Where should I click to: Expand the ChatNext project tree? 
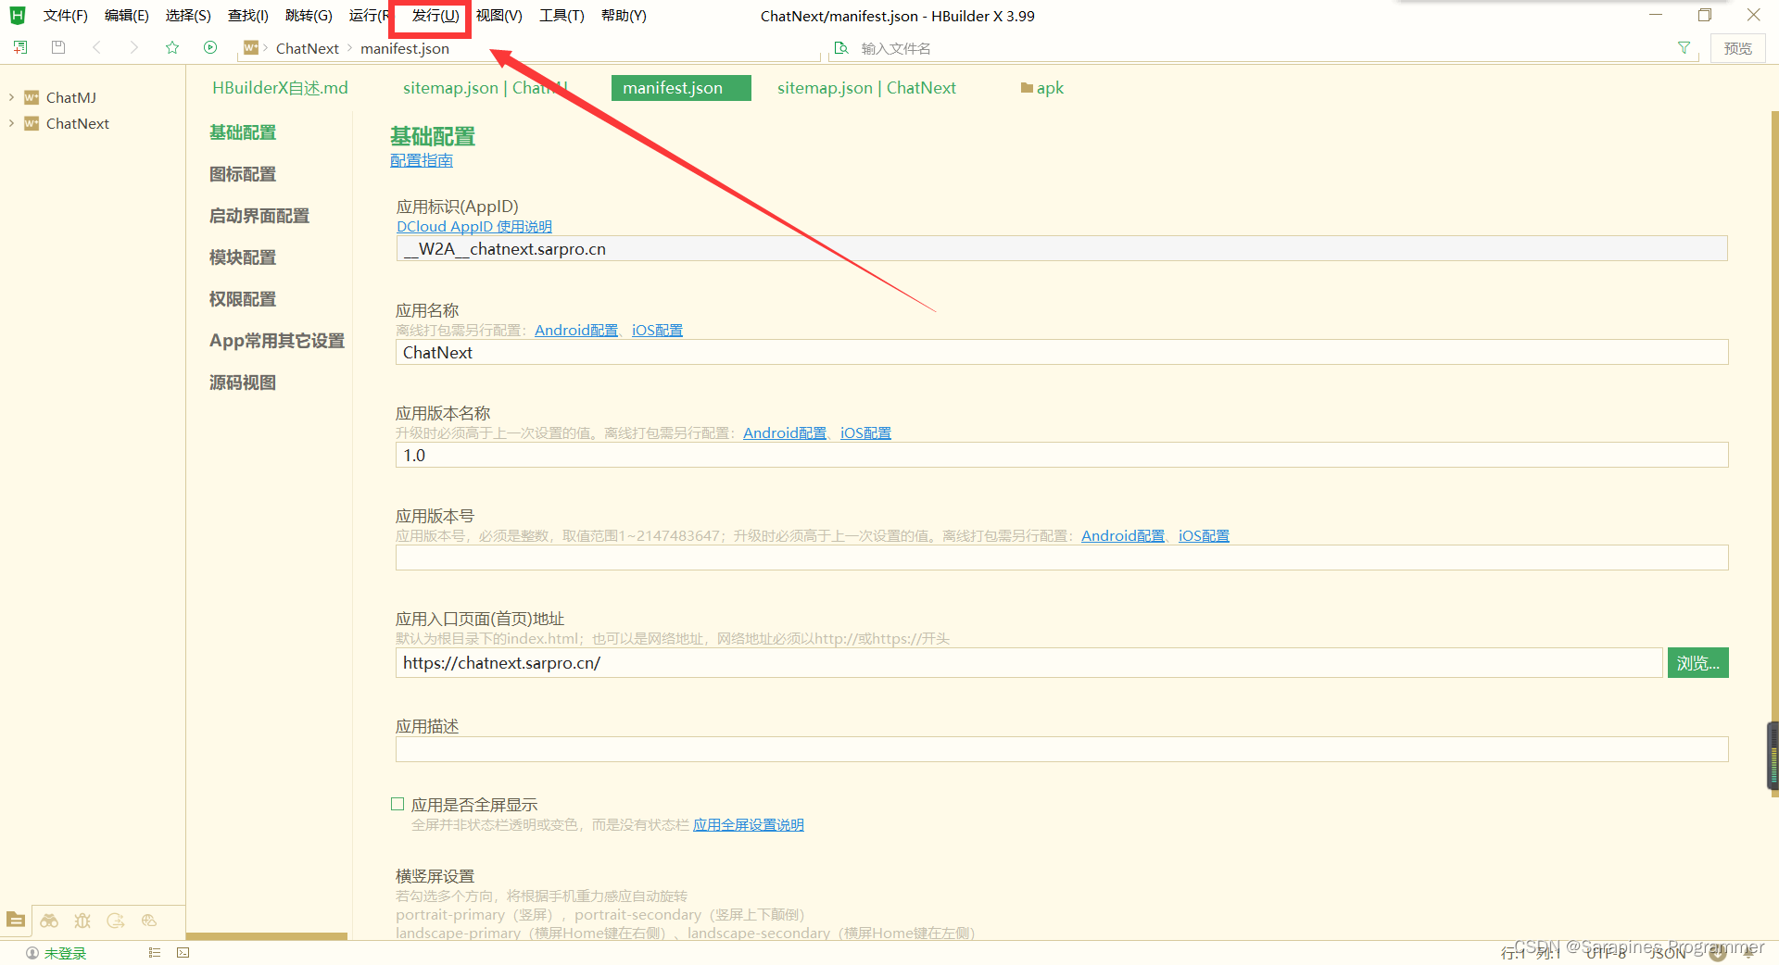click(x=11, y=123)
